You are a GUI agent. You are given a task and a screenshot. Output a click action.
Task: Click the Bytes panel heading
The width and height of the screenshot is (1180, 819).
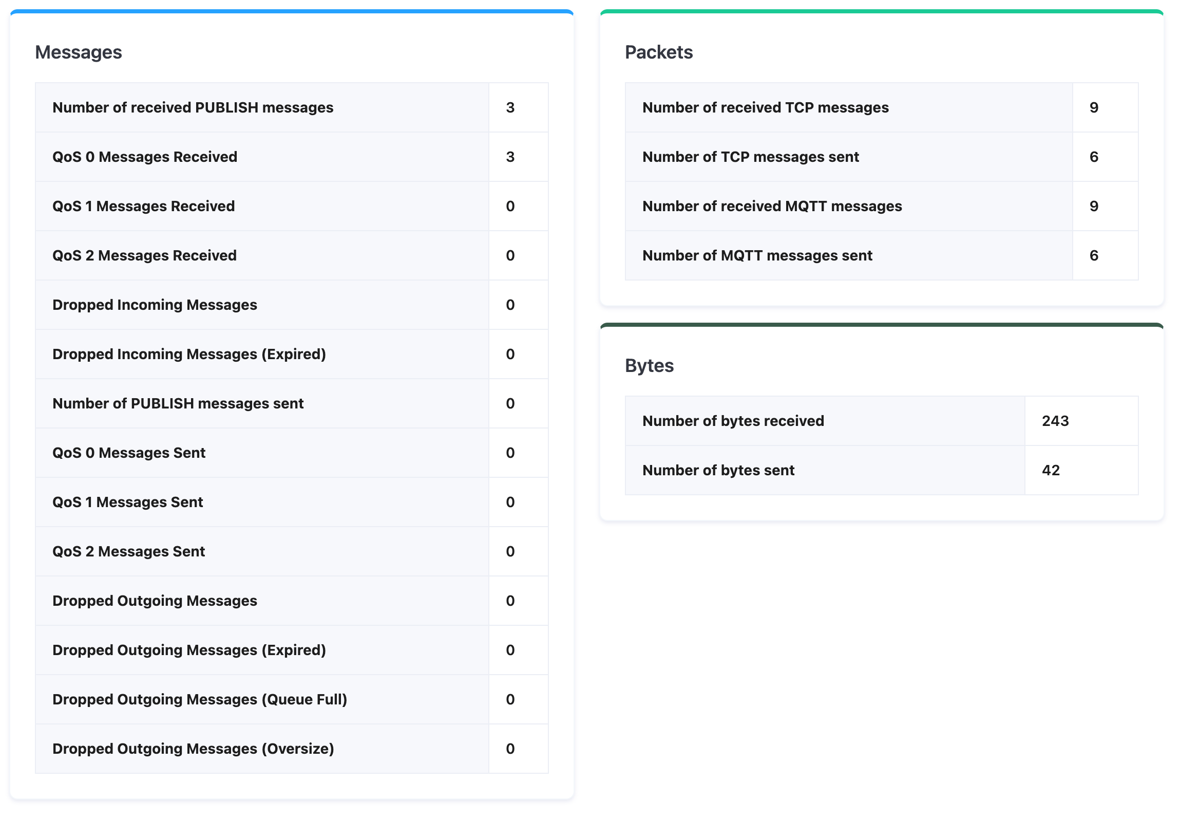click(x=649, y=366)
